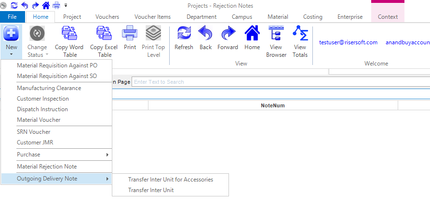Choose Material Rejection Note menu entry

point(47,167)
